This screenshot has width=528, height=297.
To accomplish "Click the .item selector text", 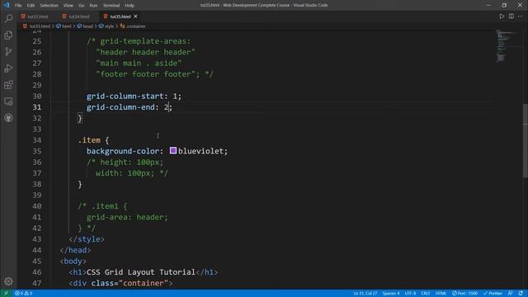I will tap(89, 140).
